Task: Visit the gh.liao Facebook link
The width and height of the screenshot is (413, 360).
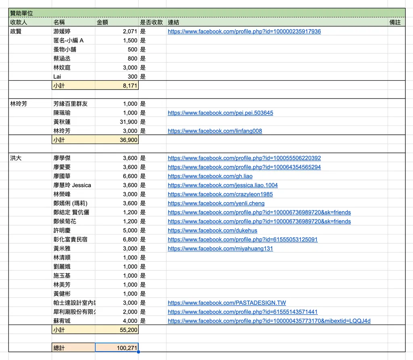Action: click(210, 176)
